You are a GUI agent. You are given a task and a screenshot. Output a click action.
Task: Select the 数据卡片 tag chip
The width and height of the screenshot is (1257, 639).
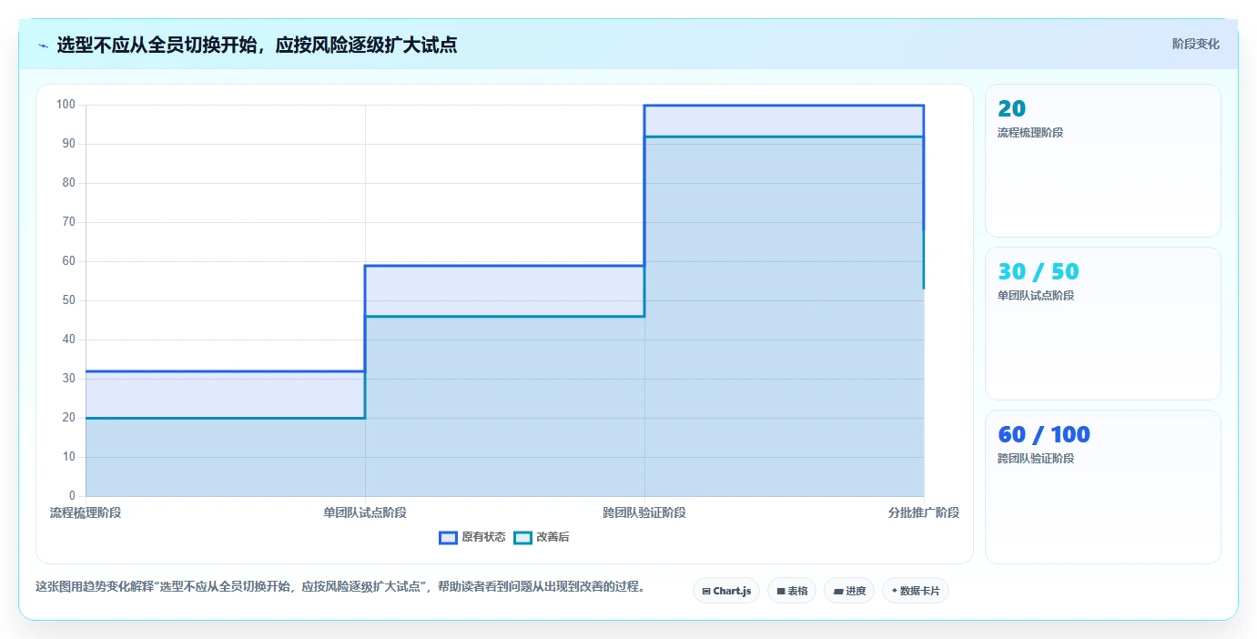coord(916,591)
